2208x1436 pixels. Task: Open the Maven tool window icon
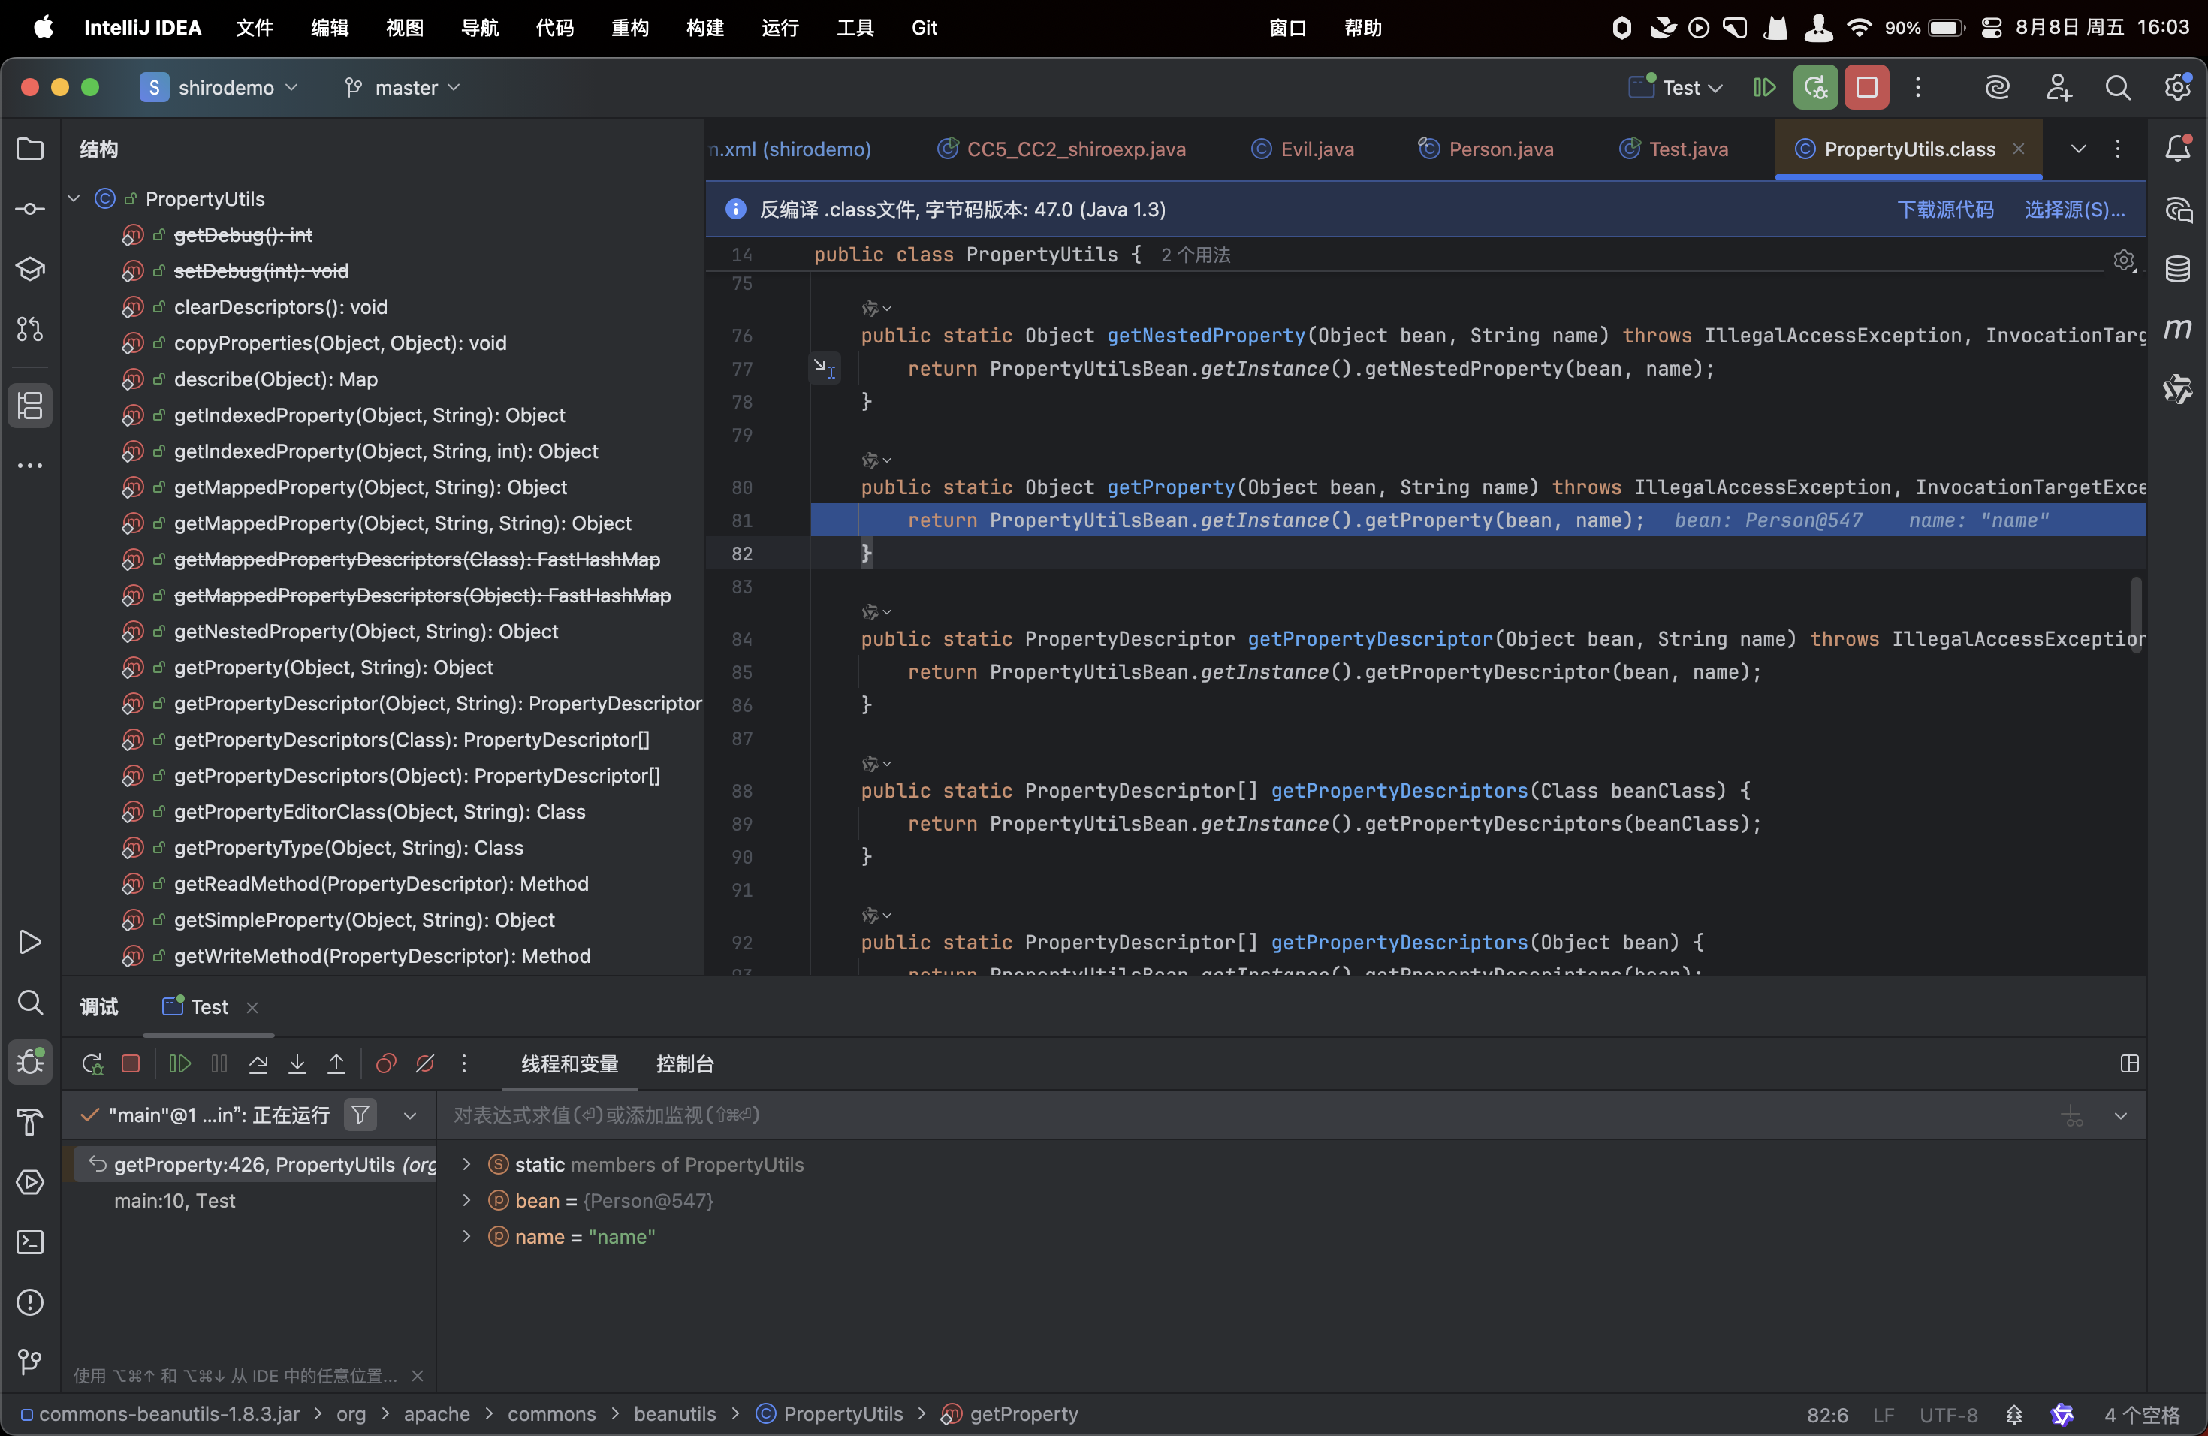(x=2177, y=328)
